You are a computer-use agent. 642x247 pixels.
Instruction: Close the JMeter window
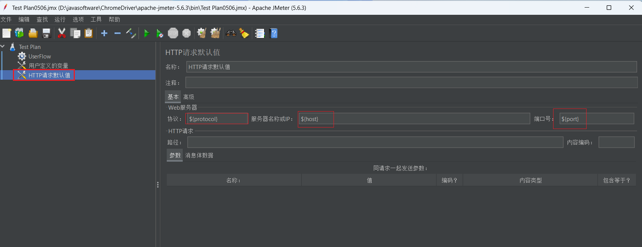(631, 8)
